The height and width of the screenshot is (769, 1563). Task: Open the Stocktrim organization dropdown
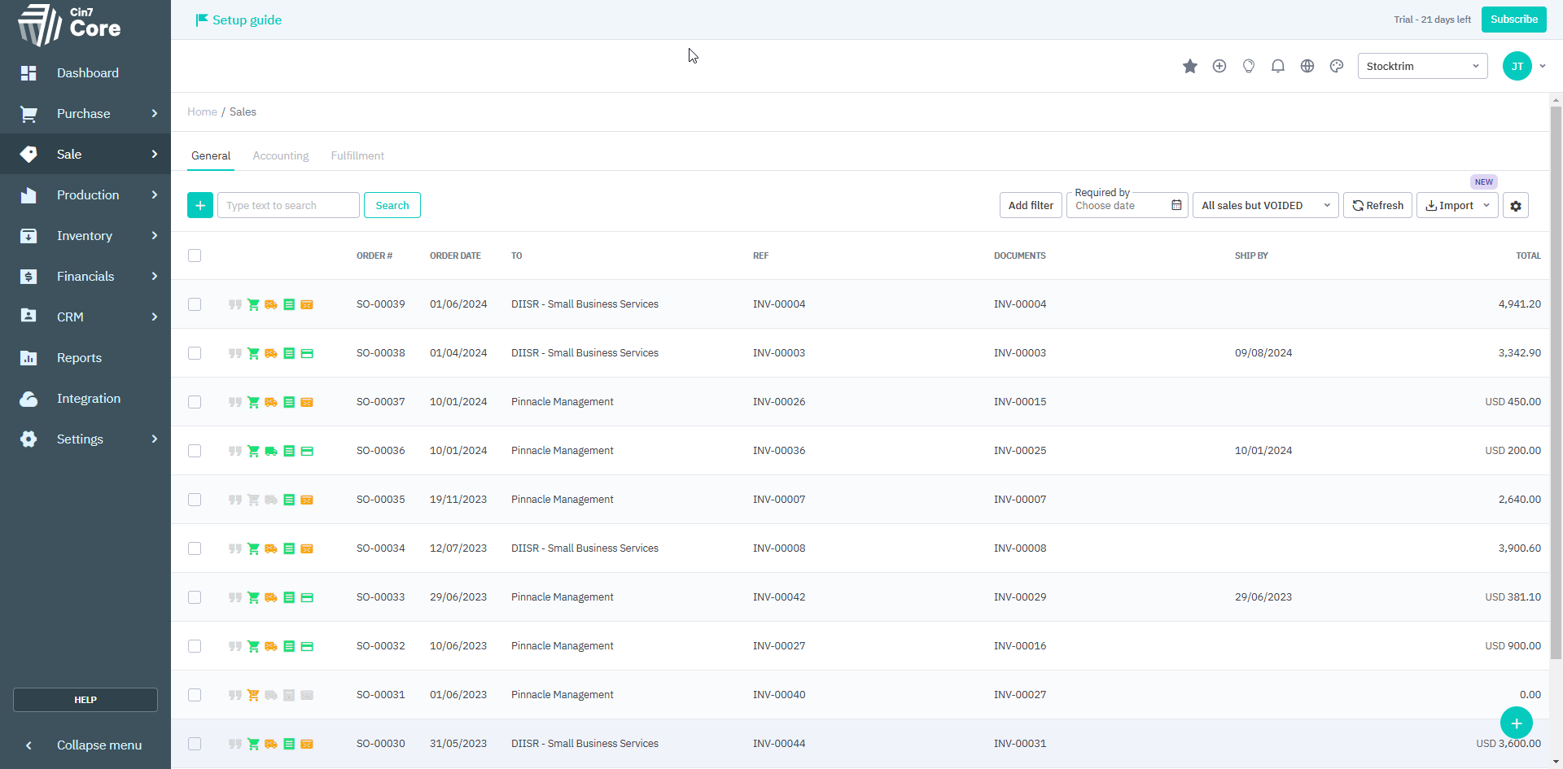click(x=1422, y=67)
